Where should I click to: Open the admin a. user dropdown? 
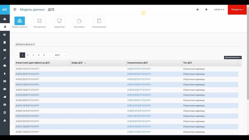click(219, 9)
